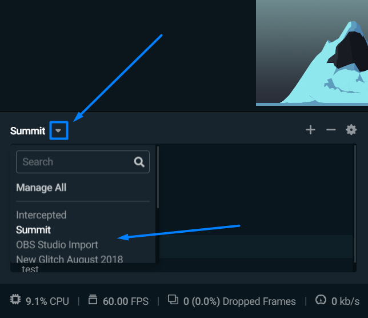Click the 60.00 FPS readout
The width and height of the screenshot is (368, 318).
click(126, 301)
